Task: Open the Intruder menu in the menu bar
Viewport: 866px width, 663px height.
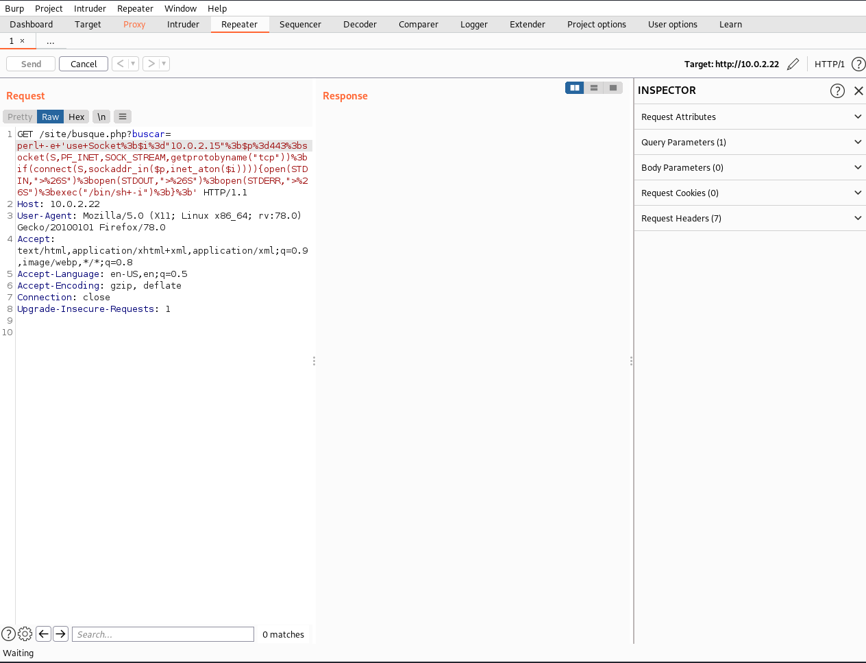Action: pyautogui.click(x=90, y=8)
